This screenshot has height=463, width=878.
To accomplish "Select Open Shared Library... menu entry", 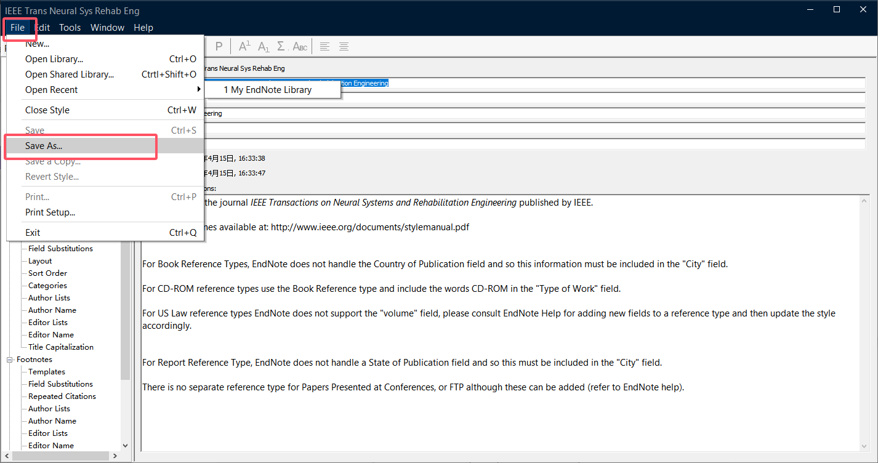I will (x=105, y=74).
